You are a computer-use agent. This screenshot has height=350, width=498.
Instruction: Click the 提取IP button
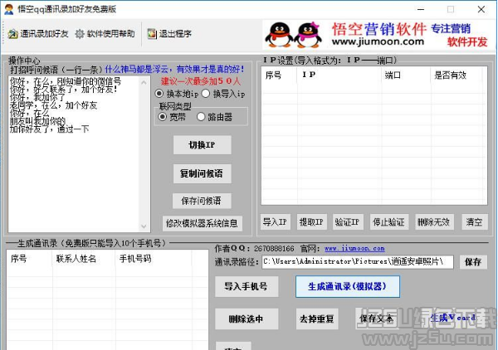[x=311, y=221]
